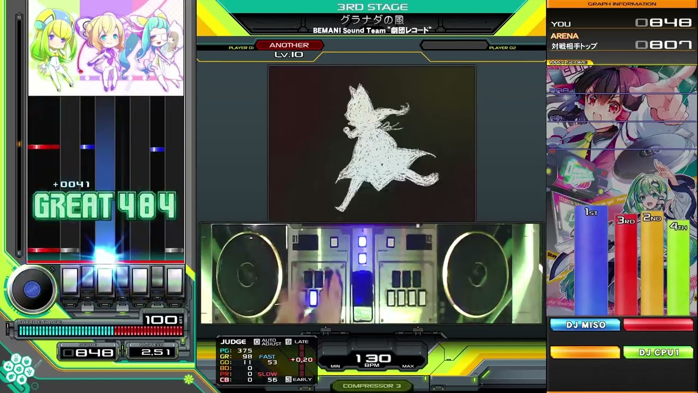The width and height of the screenshot is (698, 393).
Task: Click the +0.20 timing offset value
Action: tap(302, 360)
